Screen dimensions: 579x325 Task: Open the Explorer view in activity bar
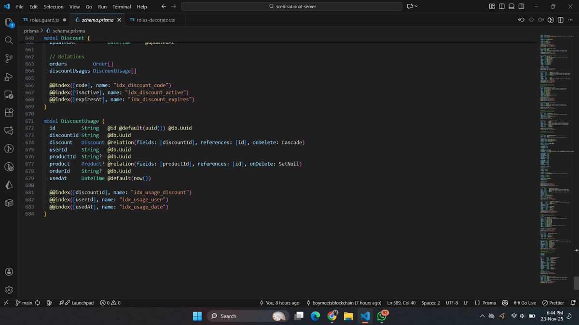9,23
